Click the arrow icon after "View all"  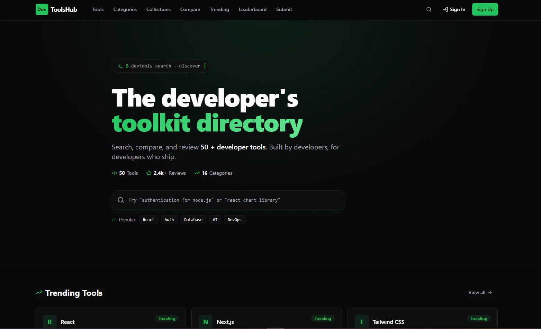(x=490, y=292)
